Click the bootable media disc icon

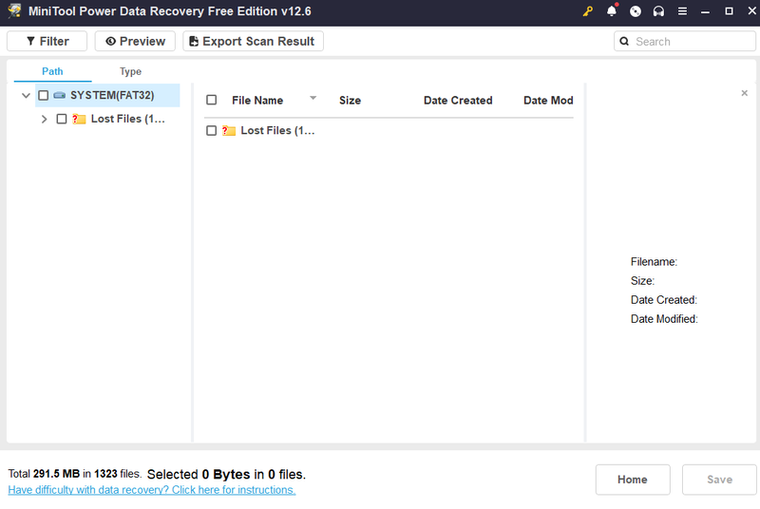635,11
